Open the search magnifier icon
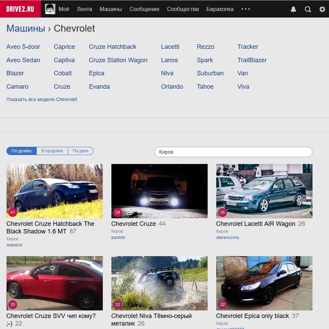 (x=308, y=9)
